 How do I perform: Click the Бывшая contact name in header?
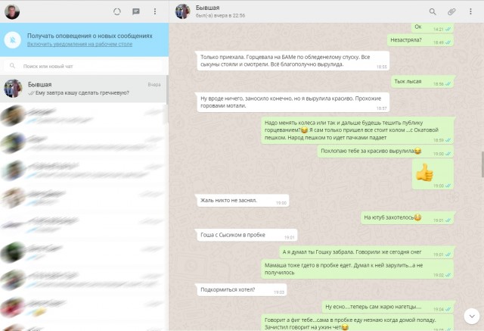(x=207, y=8)
